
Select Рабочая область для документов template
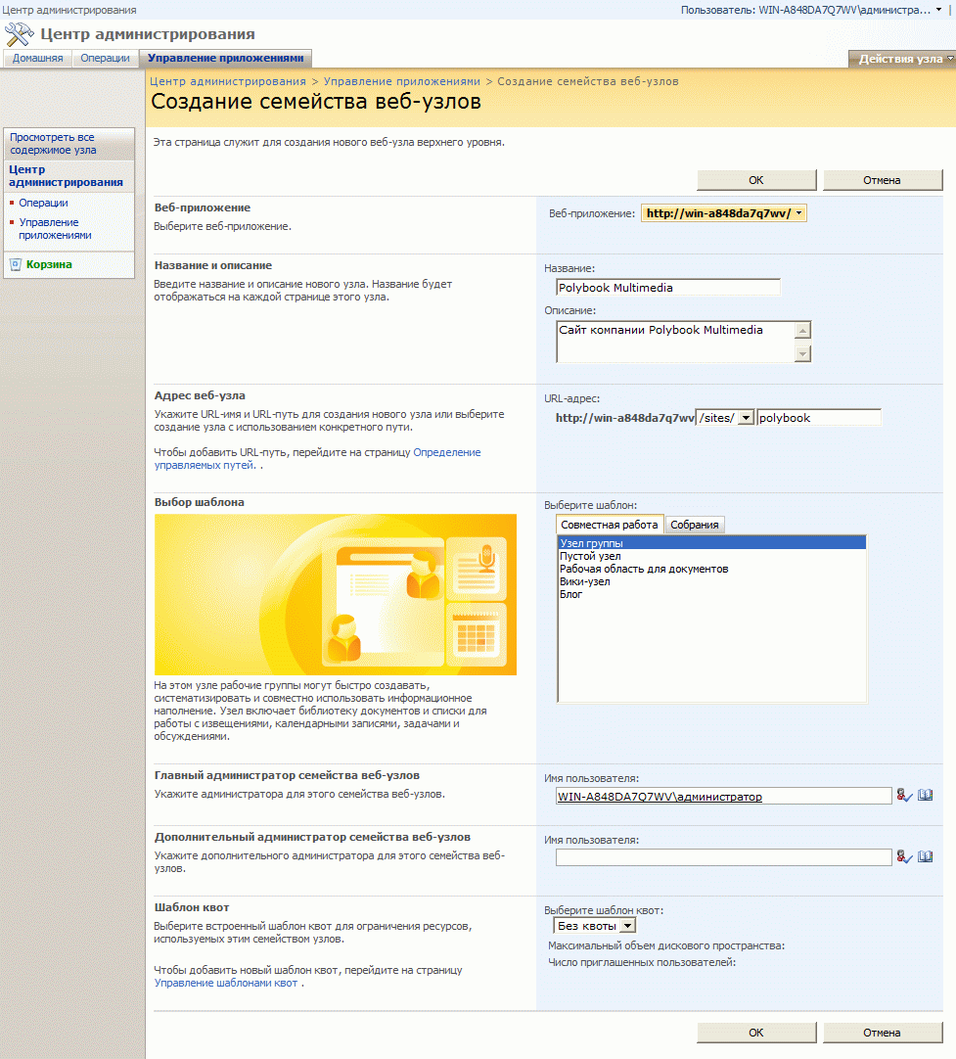click(x=711, y=569)
